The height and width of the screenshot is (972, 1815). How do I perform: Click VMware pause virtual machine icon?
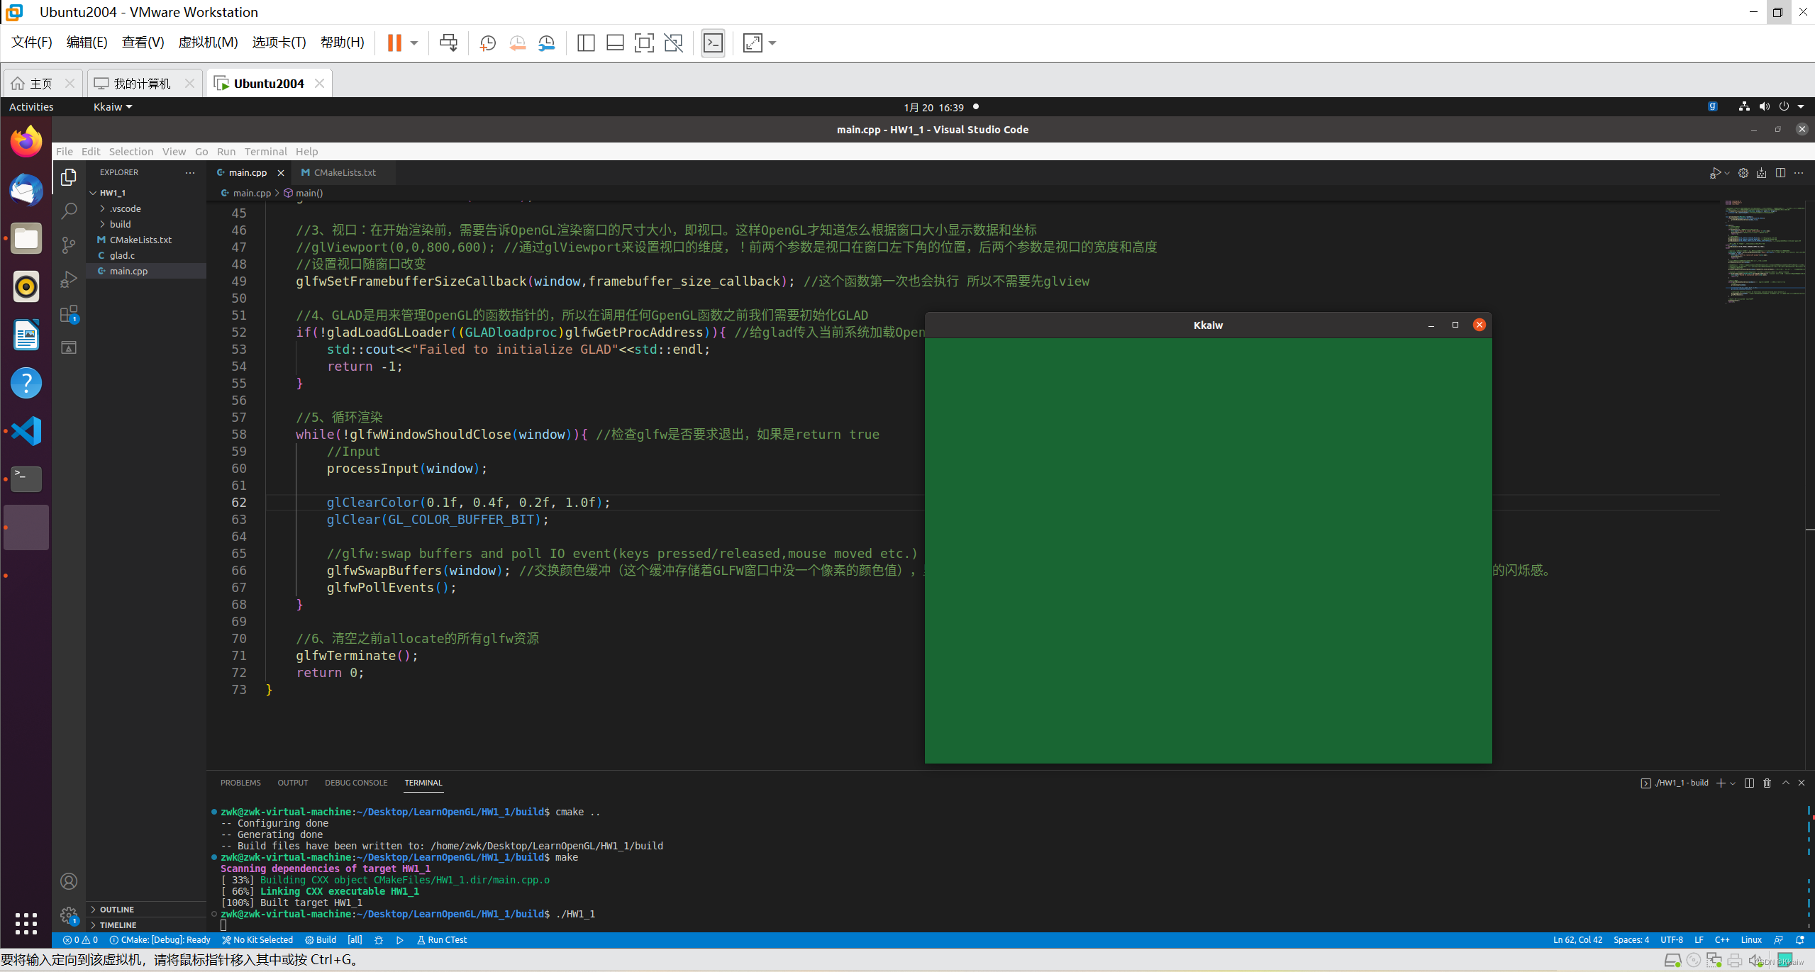394,43
